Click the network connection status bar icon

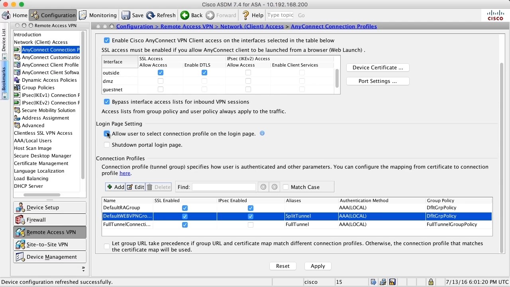383,282
